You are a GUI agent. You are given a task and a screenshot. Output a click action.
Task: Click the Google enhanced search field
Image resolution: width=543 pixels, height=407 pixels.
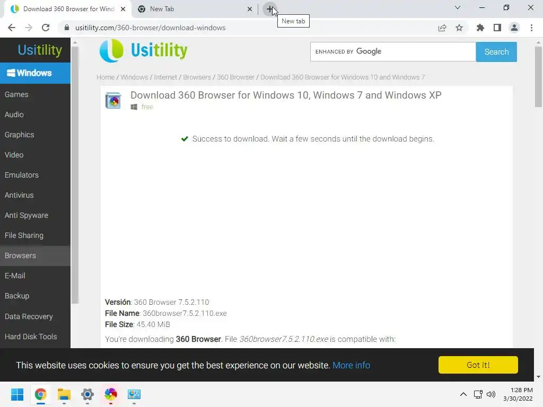point(393,51)
